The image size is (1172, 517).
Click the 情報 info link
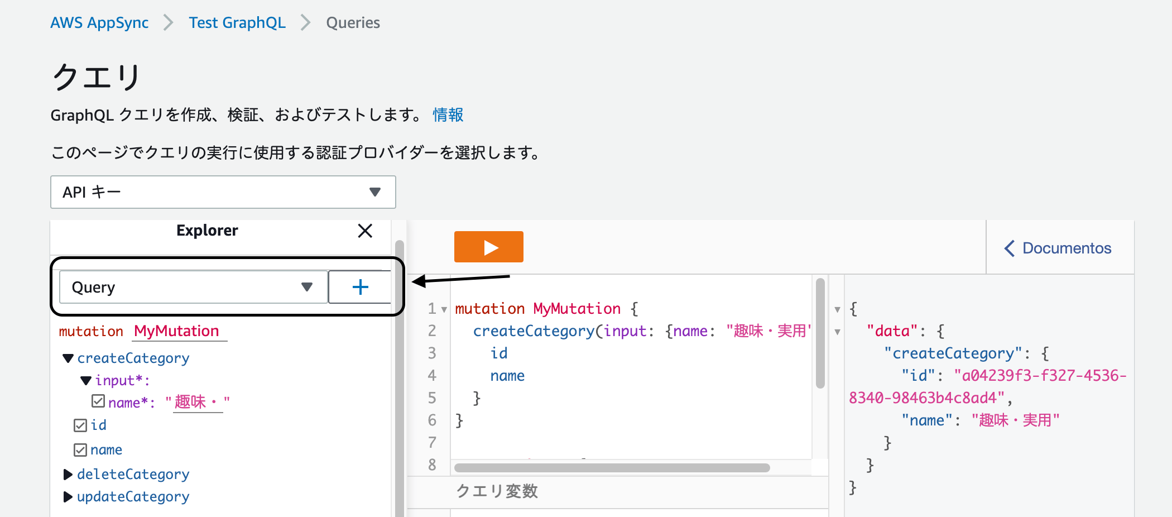pos(448,115)
